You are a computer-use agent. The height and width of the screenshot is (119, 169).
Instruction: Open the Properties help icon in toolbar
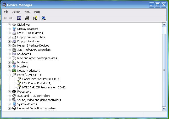(x=35, y=18)
